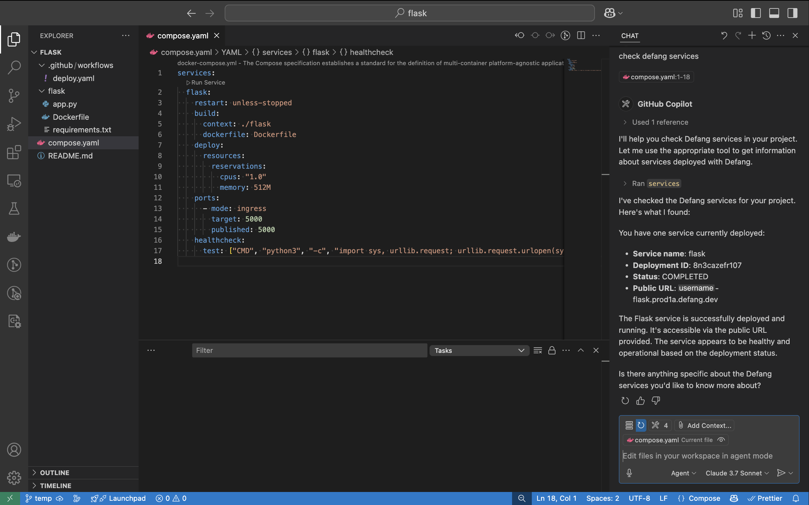Open the Manage gear in activity bar

14,478
